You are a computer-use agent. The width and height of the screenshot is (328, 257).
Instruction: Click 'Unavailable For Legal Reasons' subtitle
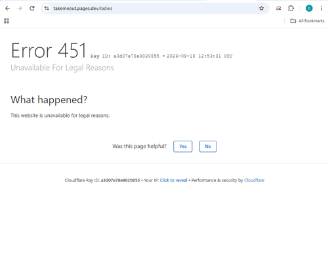pyautogui.click(x=62, y=68)
